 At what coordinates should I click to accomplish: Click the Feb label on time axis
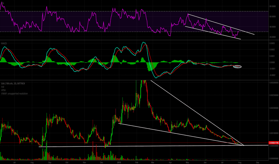(x=137, y=163)
